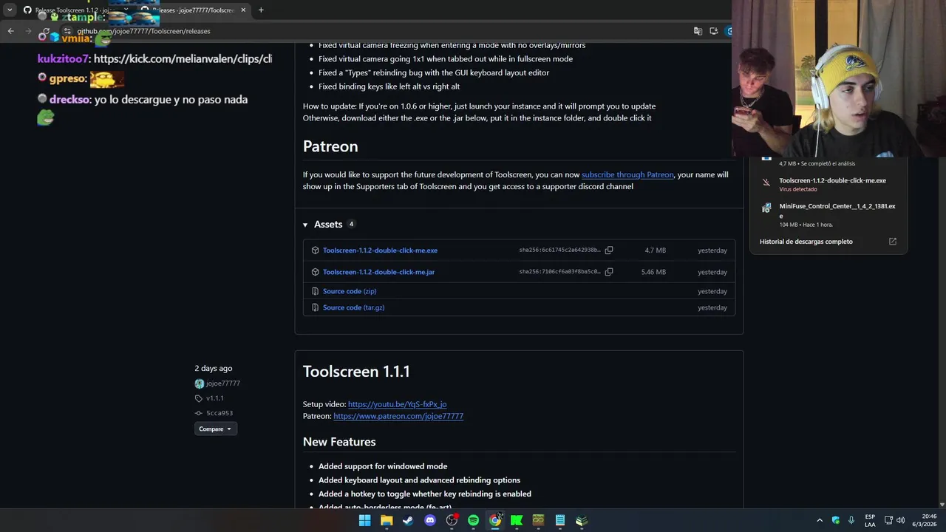Open OBS Studio from the taskbar

(x=452, y=520)
